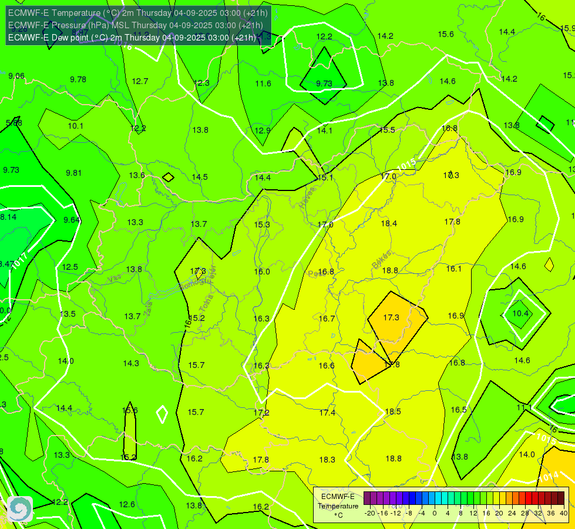Click the swirl logo icon in the corner
Screen dimensions: 575x529
[20, 509]
